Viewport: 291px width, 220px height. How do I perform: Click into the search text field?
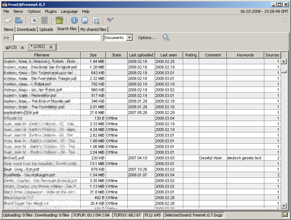click(x=57, y=38)
